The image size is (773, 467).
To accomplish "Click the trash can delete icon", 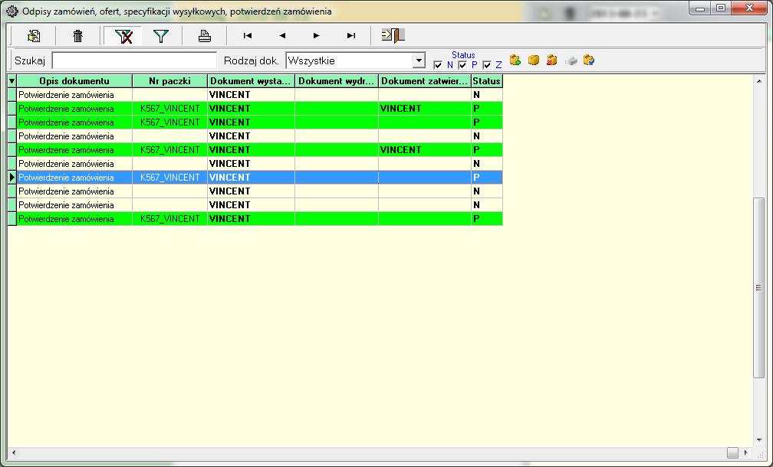I will coord(78,35).
